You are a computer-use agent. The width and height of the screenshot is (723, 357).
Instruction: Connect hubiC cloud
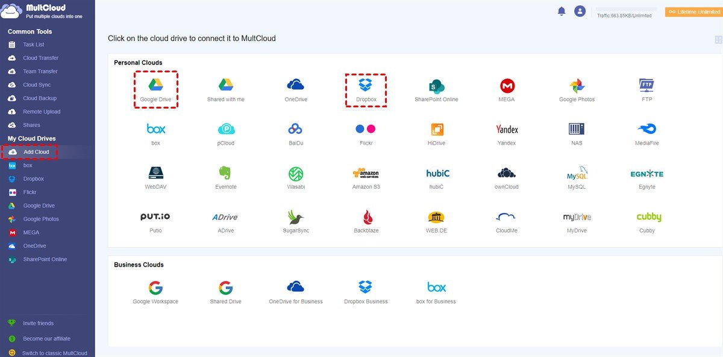coord(436,178)
